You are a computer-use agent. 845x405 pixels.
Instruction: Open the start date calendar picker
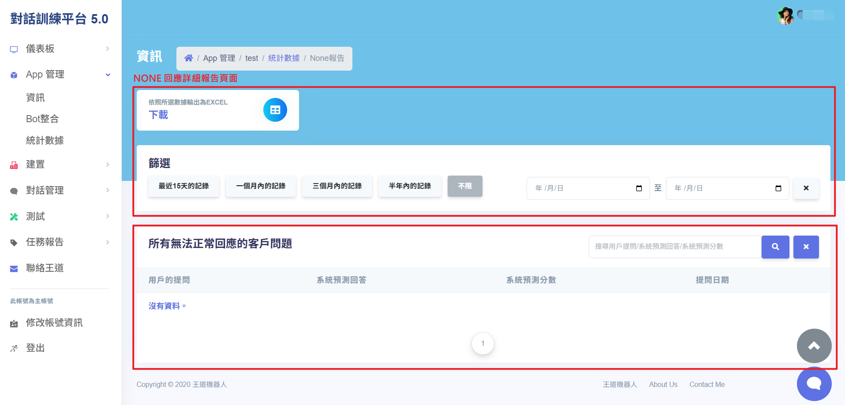[639, 188]
